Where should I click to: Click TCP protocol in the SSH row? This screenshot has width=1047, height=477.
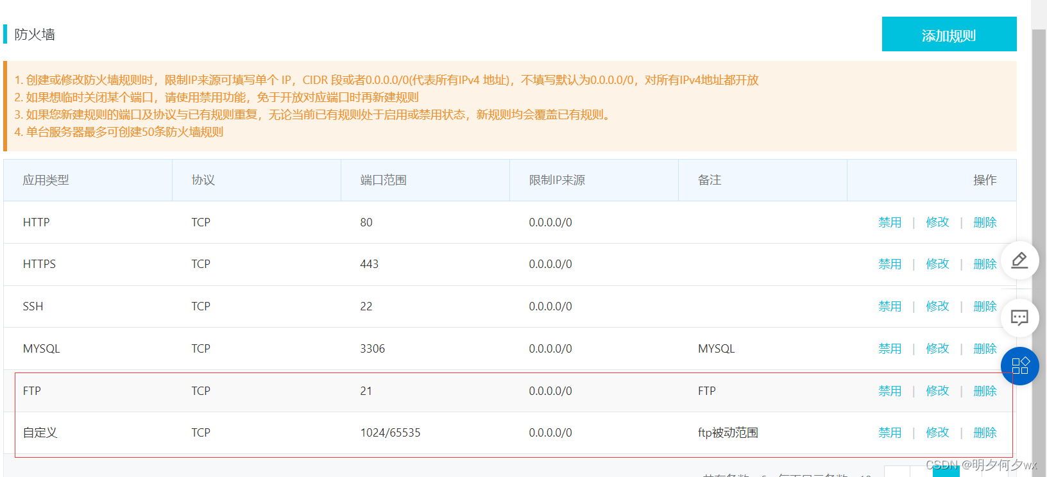coord(201,306)
